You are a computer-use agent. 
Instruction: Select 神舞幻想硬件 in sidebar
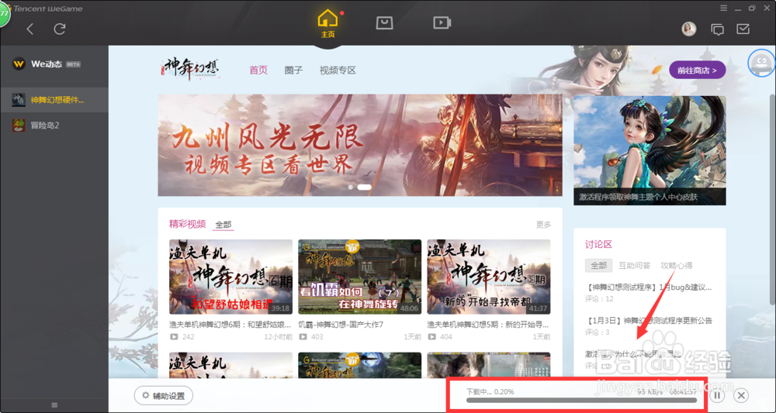pos(54,100)
